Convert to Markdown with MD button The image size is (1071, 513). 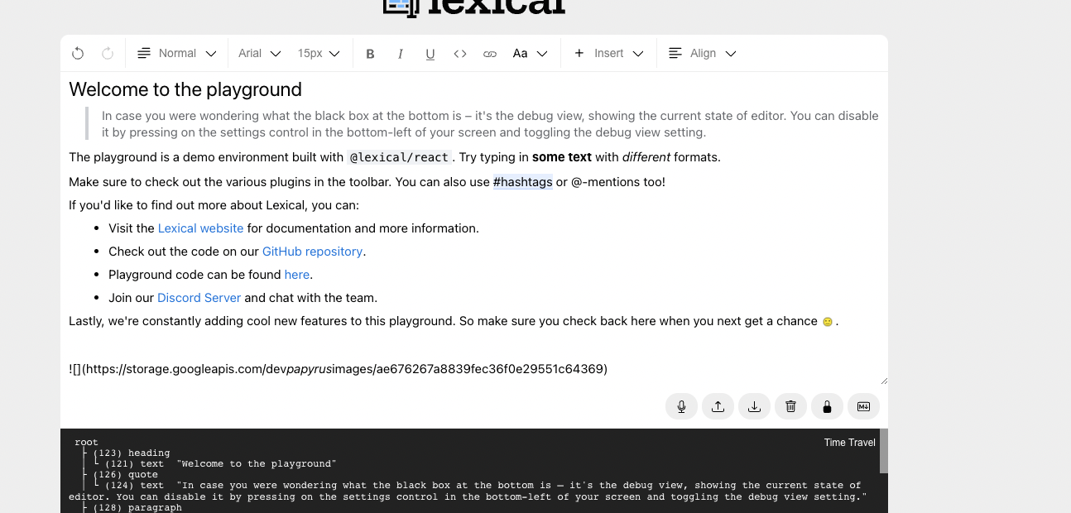[x=863, y=406]
